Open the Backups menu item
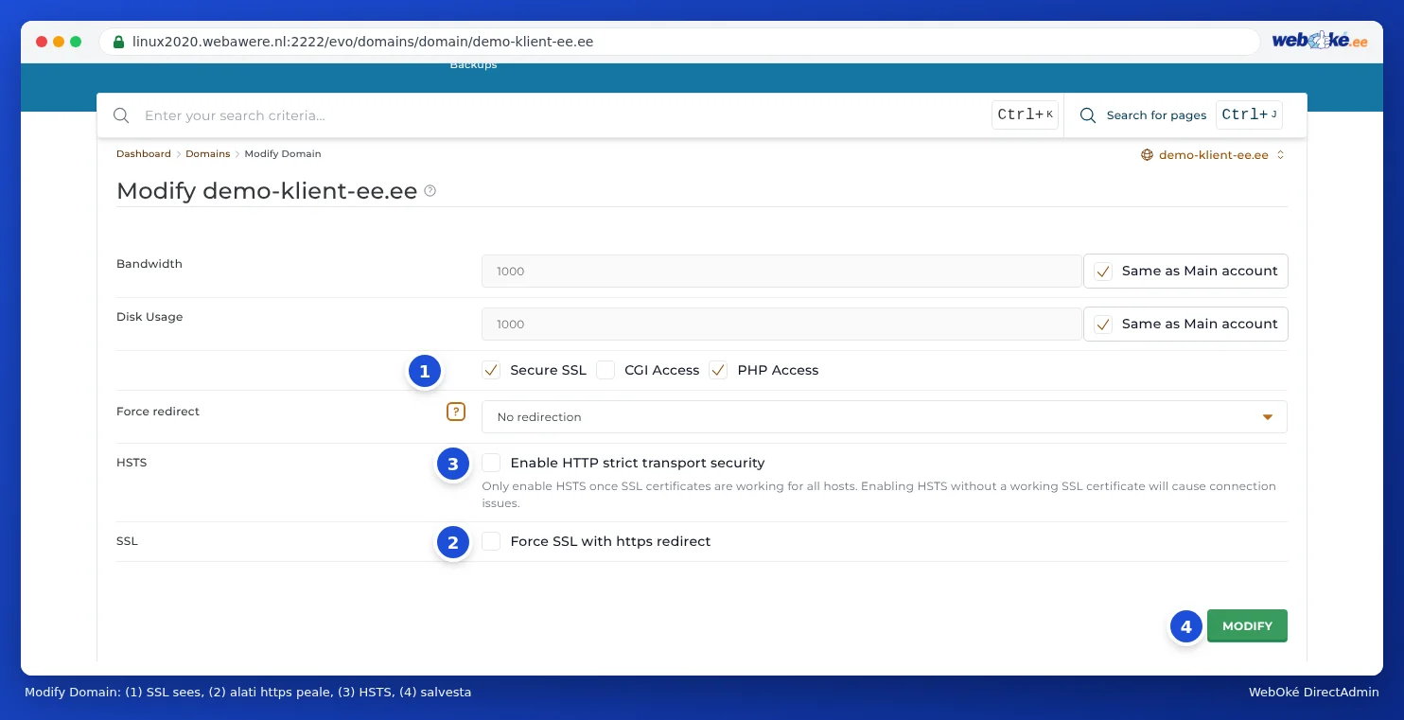Image resolution: width=1404 pixels, height=720 pixels. pos(473,65)
